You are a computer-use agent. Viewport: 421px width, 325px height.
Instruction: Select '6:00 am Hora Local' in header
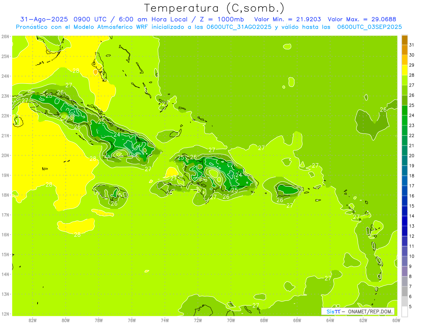(x=153, y=20)
